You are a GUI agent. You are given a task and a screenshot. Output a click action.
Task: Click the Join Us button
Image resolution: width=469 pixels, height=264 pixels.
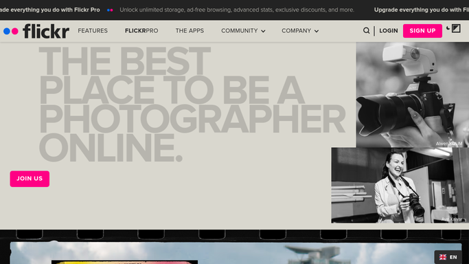[x=30, y=179]
